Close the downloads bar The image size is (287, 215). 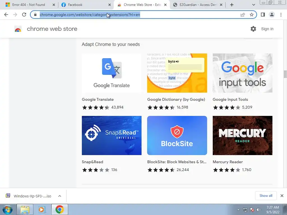coord(282,196)
